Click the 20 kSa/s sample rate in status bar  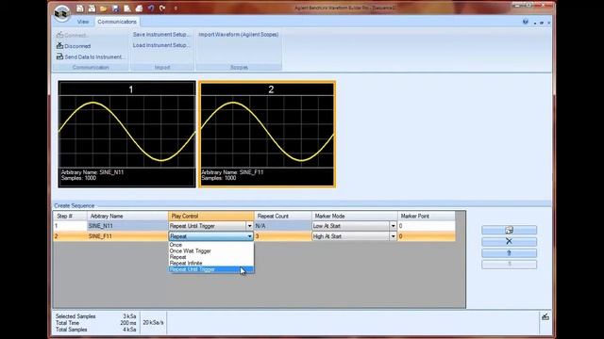coord(153,322)
